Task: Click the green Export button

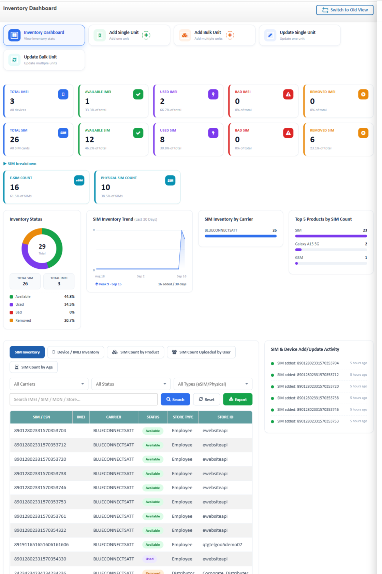Action: [238, 399]
